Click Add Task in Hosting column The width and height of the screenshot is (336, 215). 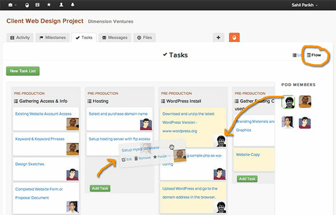(x=100, y=188)
